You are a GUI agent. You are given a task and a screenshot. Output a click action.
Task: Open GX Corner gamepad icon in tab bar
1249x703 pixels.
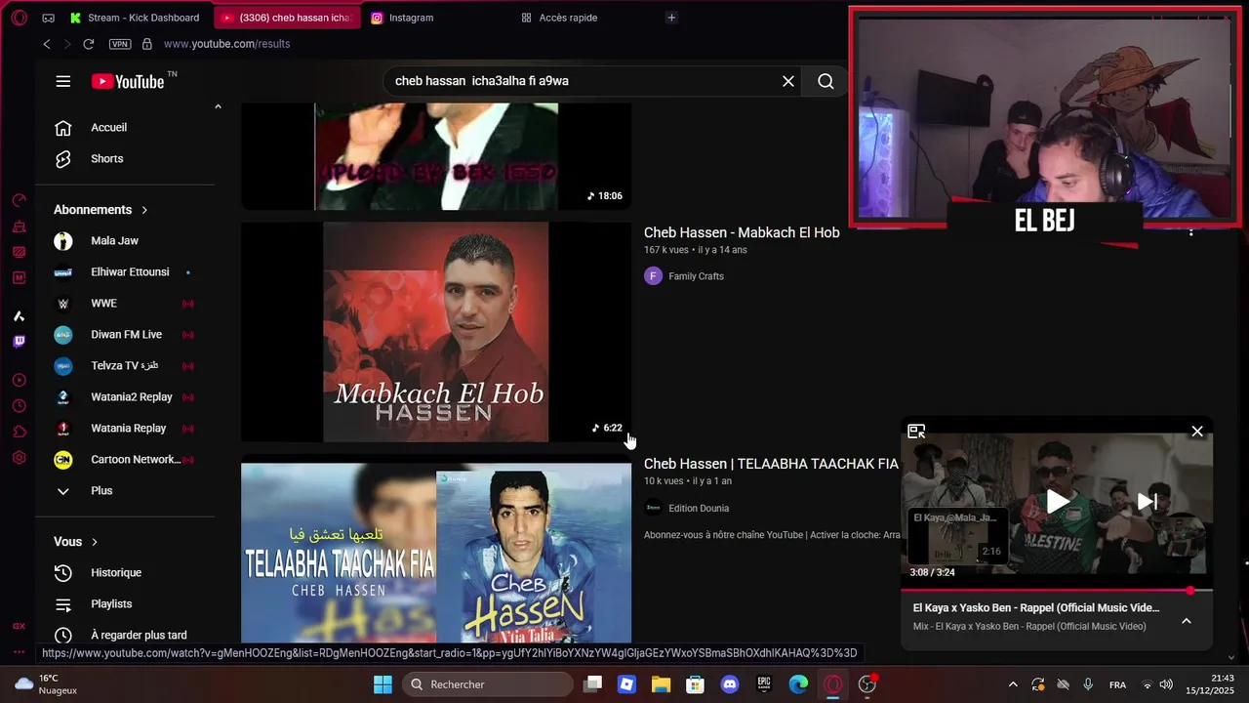click(x=49, y=18)
